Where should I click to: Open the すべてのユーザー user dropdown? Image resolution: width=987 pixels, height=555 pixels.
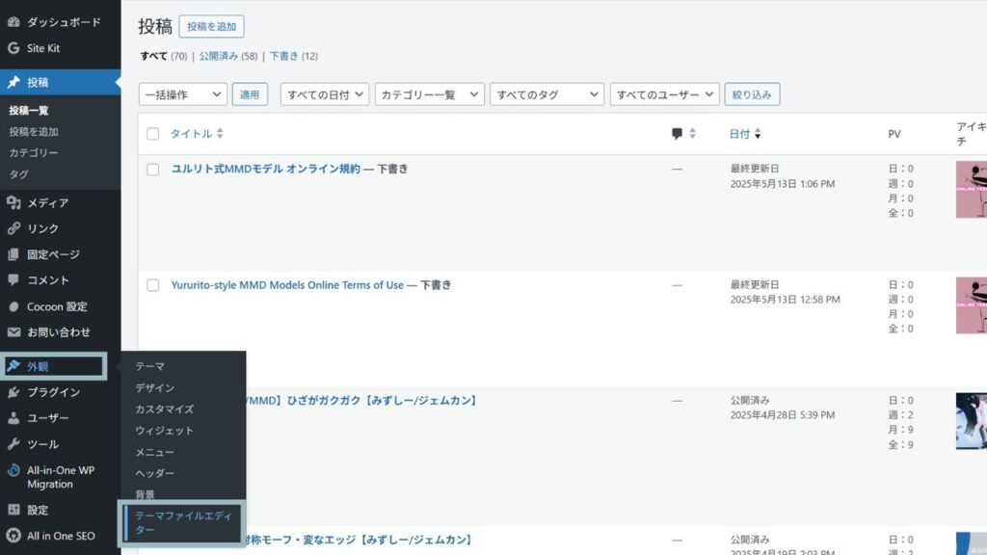pos(664,94)
